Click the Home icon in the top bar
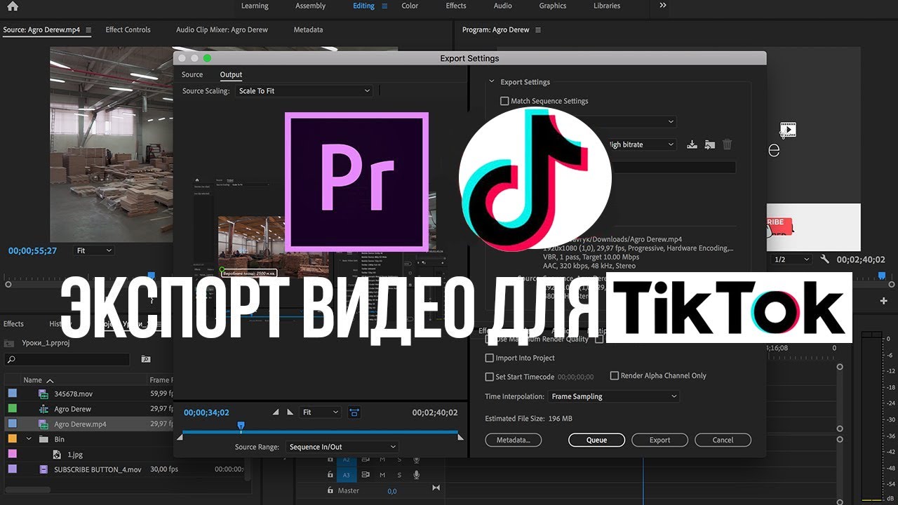This screenshot has width=898, height=505. pyautogui.click(x=12, y=6)
